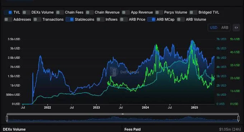Enable the Chain Revenue toggle

click(x=90, y=12)
